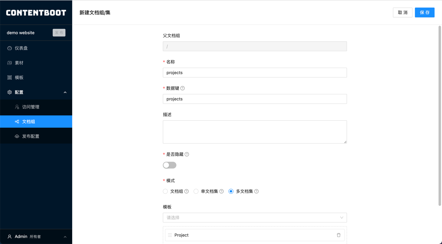This screenshot has width=442, height=244.
Task: Click the user icon beside 访问管理
Action: 17,107
